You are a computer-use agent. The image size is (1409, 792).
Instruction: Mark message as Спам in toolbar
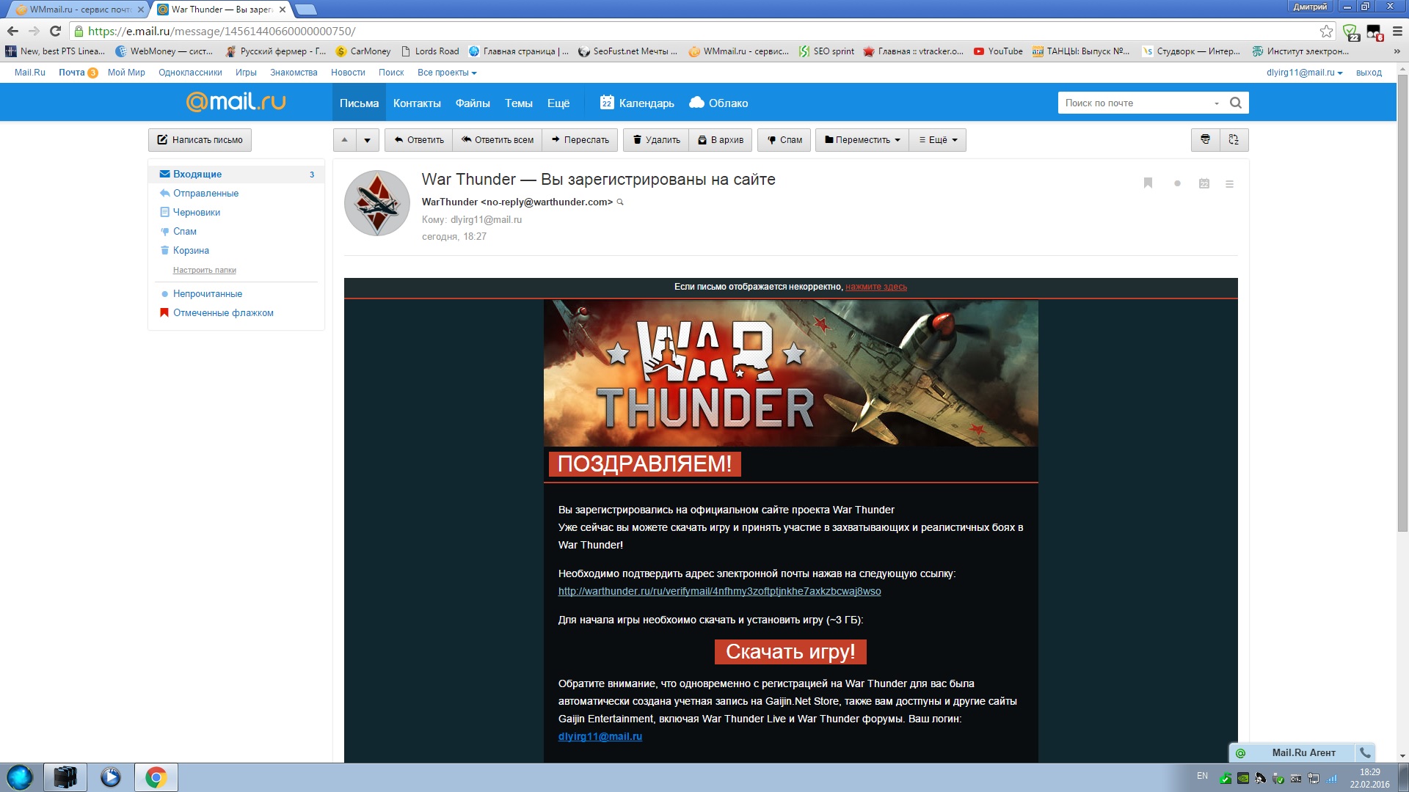[x=784, y=139]
